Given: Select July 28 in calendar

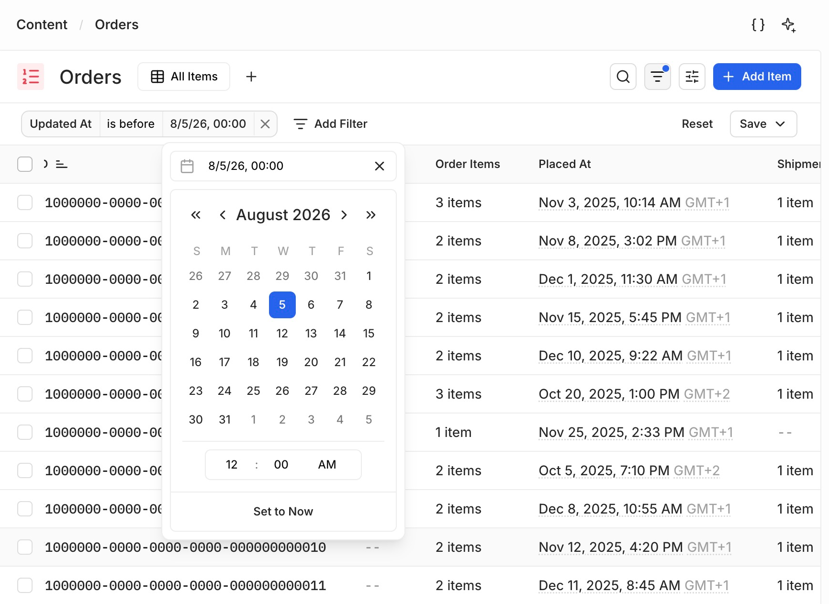Looking at the screenshot, I should click(254, 276).
